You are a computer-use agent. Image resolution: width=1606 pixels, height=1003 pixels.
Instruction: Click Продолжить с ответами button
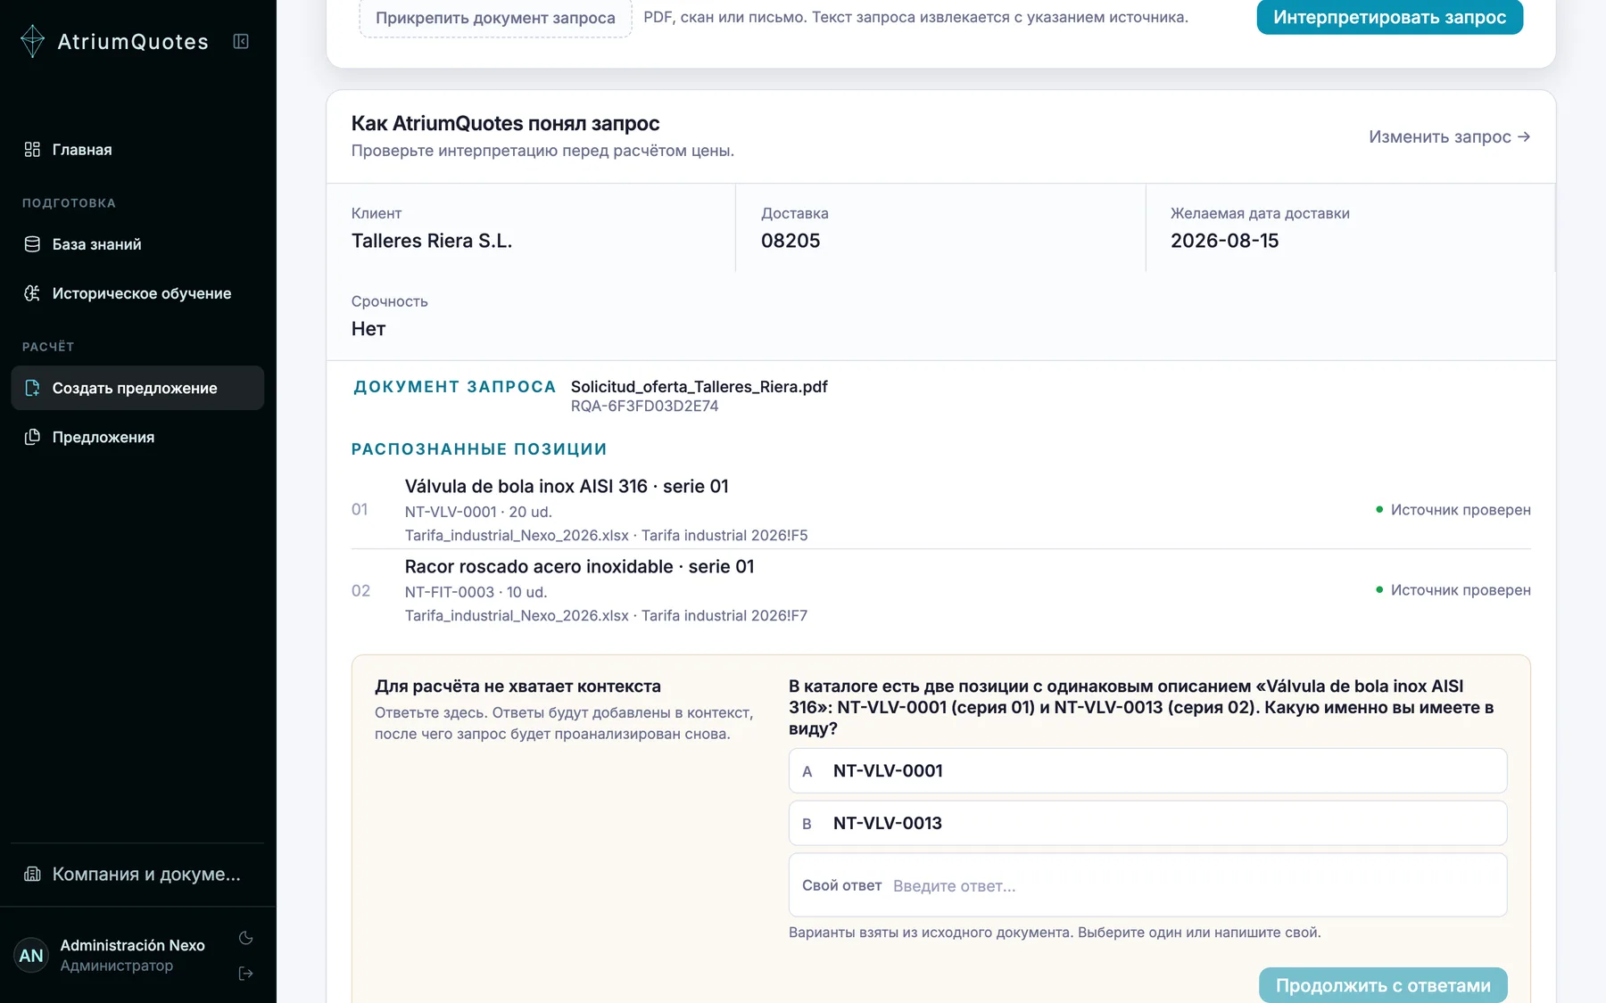coord(1383,985)
